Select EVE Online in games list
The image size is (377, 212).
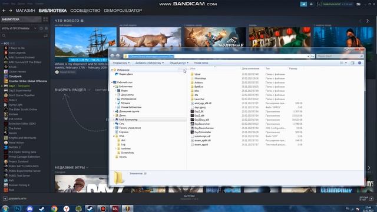(x=15, y=119)
